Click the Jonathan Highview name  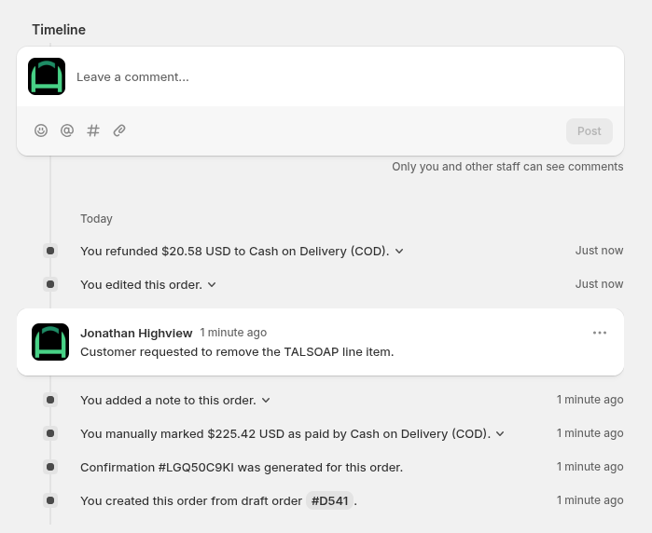point(136,333)
